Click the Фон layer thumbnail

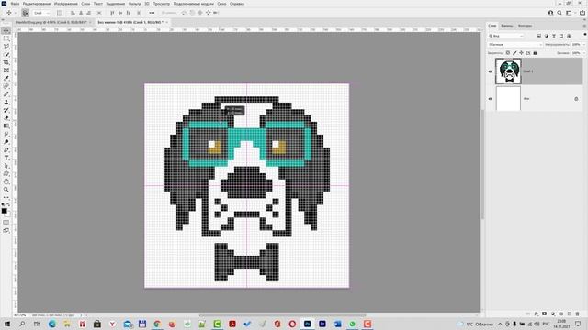click(508, 98)
